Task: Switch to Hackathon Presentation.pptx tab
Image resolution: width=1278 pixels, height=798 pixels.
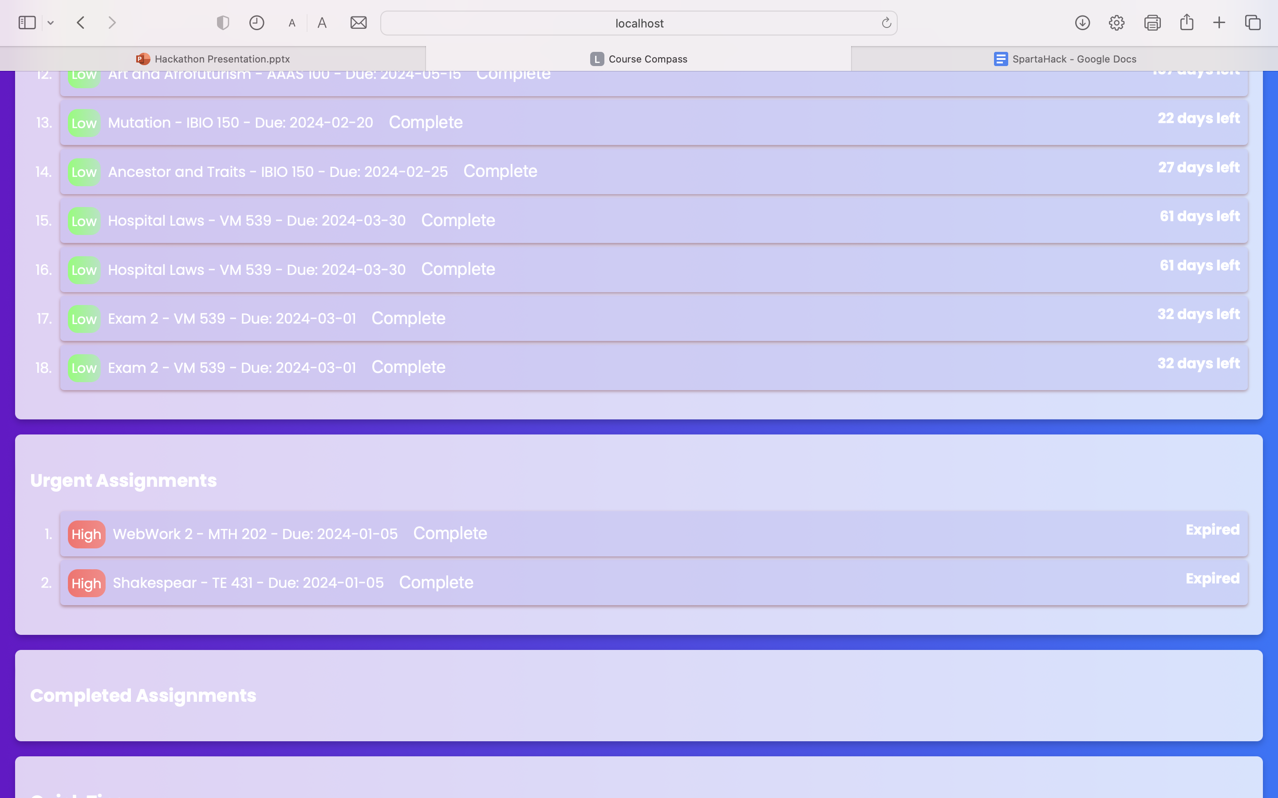Action: coord(213,59)
